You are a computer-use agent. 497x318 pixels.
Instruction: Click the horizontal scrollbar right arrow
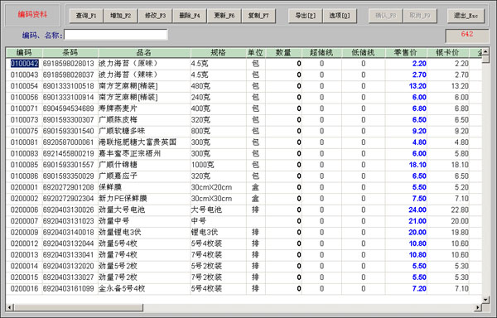[x=478, y=307]
